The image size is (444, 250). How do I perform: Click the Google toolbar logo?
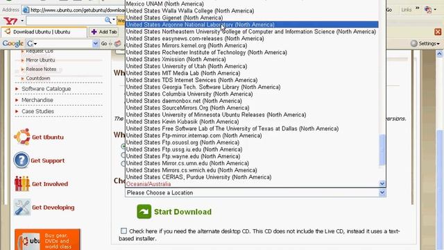click(x=12, y=43)
